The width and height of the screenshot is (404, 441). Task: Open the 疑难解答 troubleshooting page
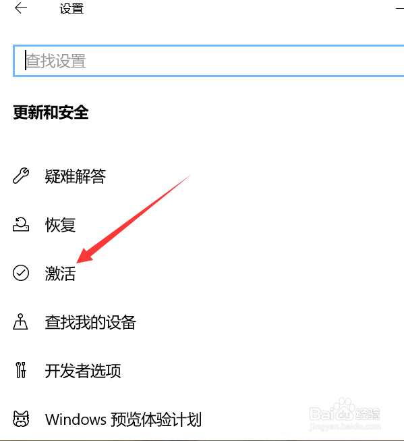pyautogui.click(x=76, y=176)
